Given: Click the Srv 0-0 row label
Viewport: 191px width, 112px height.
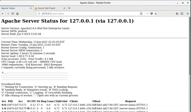Looking at the screenshot, I should click(x=4, y=105).
